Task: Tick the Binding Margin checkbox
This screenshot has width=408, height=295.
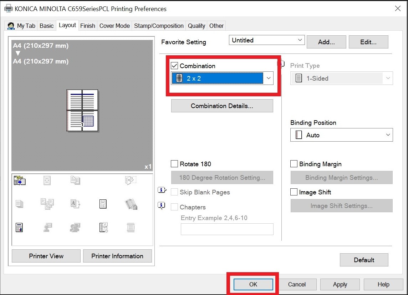Action: pyautogui.click(x=294, y=164)
